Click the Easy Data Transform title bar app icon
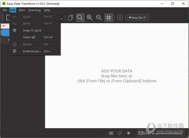Viewport: 189px width, 138px height. pos(4,3)
